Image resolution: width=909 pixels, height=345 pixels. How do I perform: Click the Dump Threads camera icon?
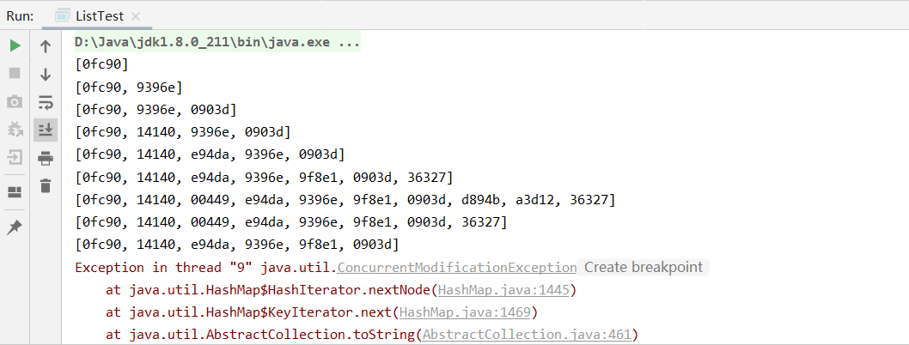(15, 102)
